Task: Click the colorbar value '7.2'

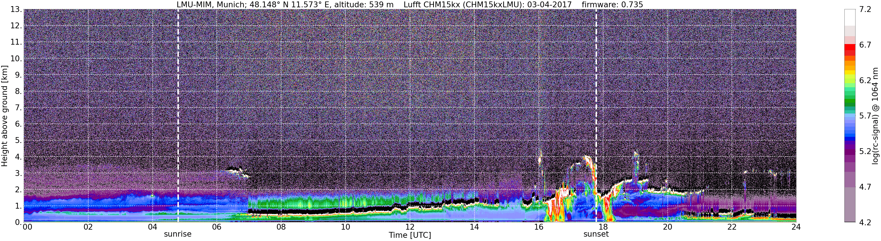Action: [865, 10]
